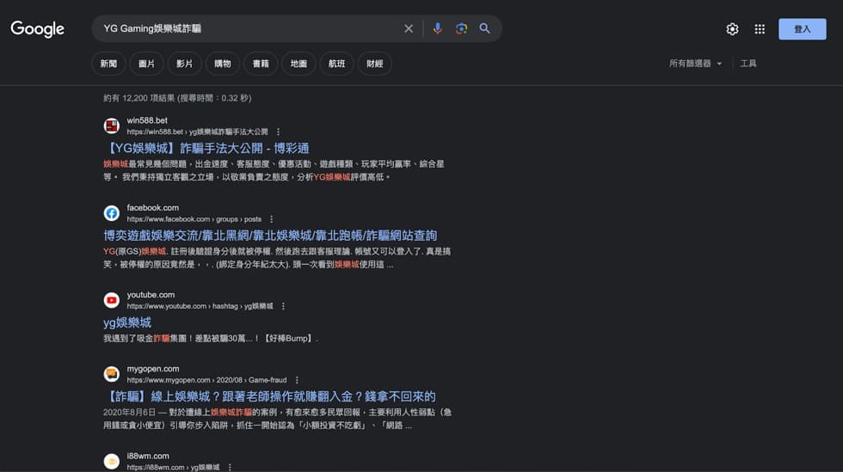Click the i88wm.com result favicon
This screenshot has height=472, width=843.
111,461
